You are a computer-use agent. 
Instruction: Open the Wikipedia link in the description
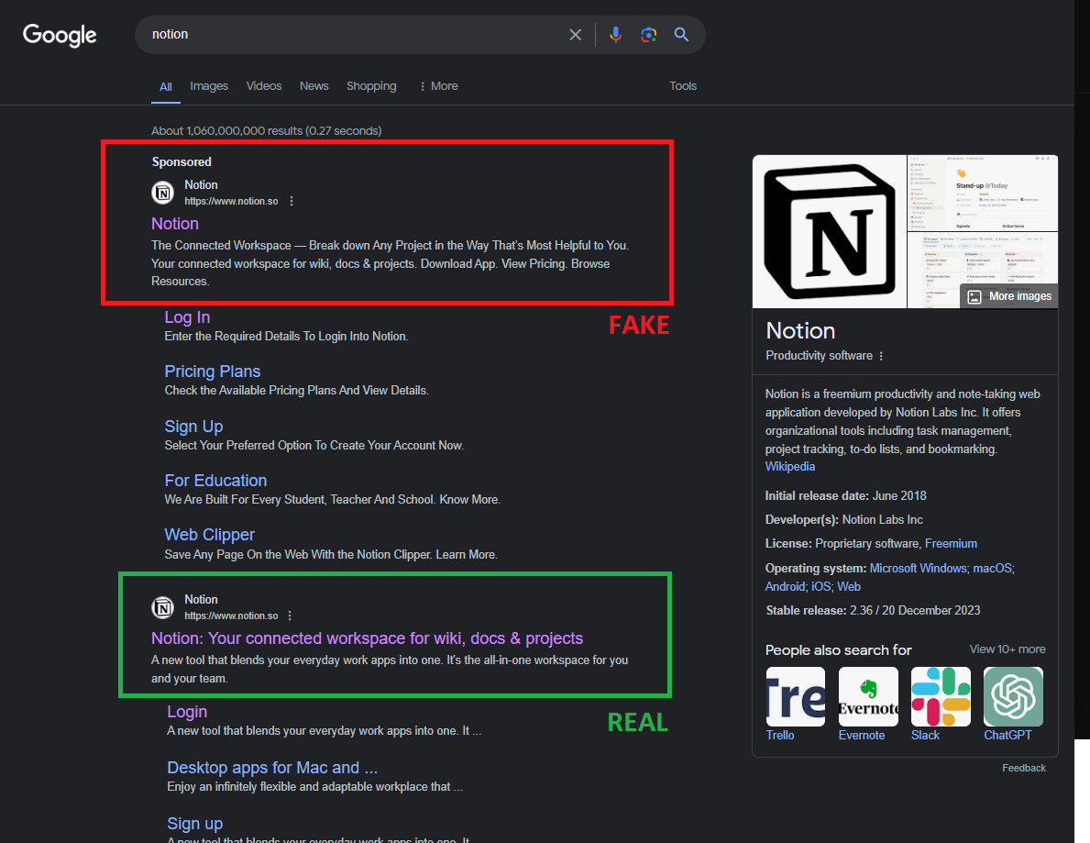tap(789, 467)
